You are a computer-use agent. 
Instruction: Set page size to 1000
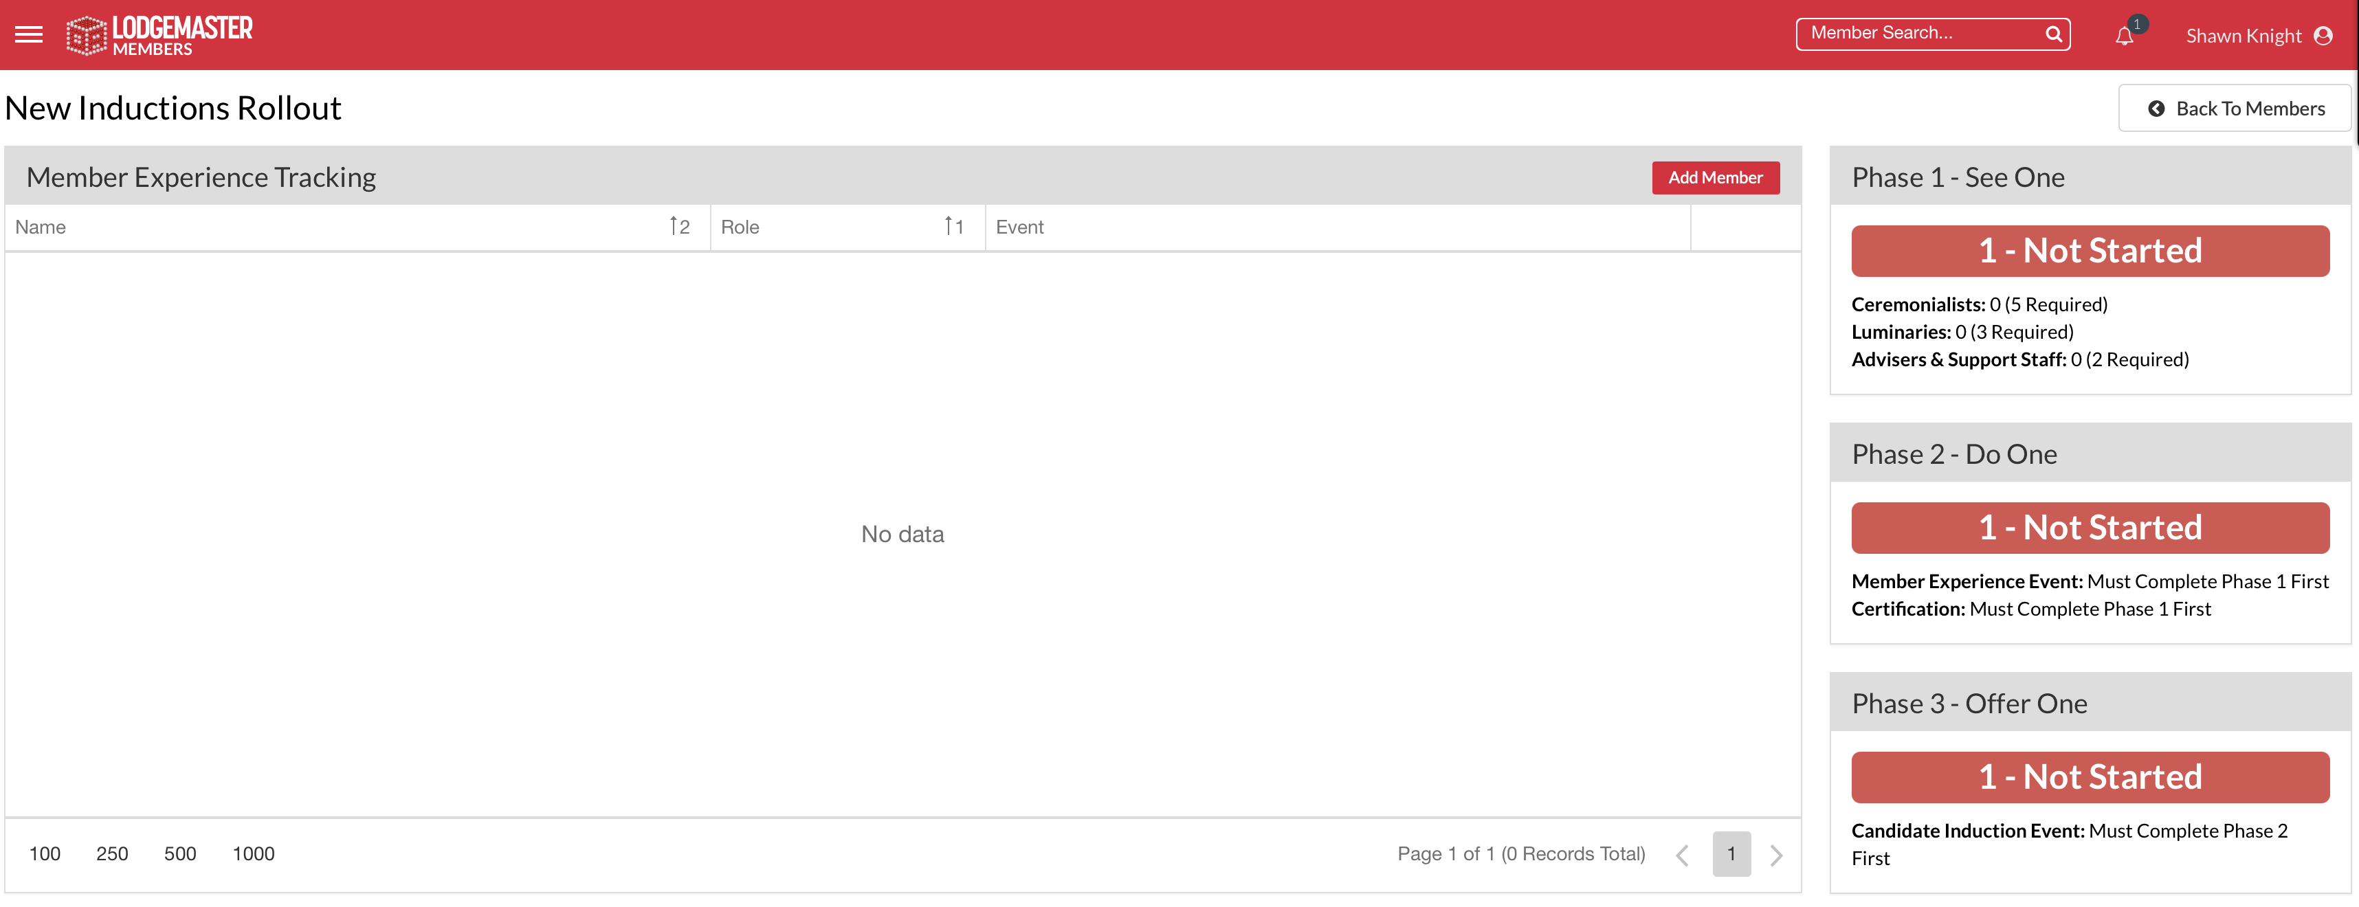point(253,854)
